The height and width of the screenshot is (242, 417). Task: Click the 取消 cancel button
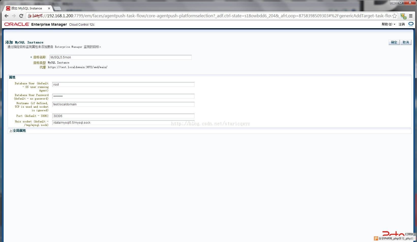pyautogui.click(x=406, y=42)
